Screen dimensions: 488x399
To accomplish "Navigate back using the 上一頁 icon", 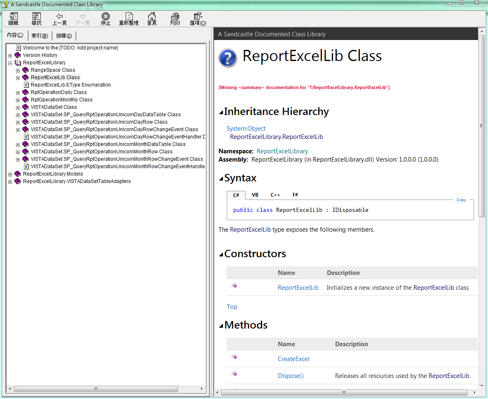I will click(x=59, y=19).
